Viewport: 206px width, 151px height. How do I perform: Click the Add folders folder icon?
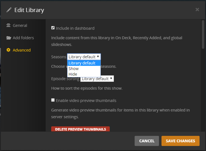click(x=8, y=38)
